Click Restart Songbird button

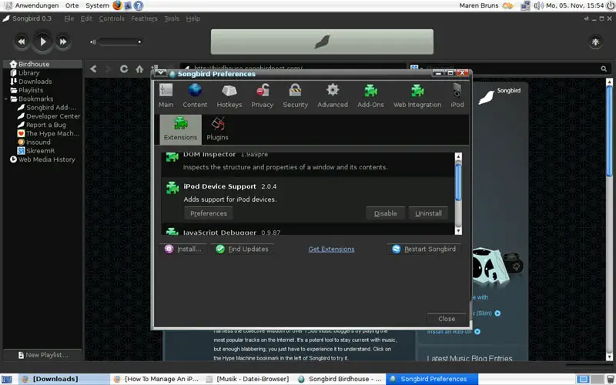pos(424,249)
